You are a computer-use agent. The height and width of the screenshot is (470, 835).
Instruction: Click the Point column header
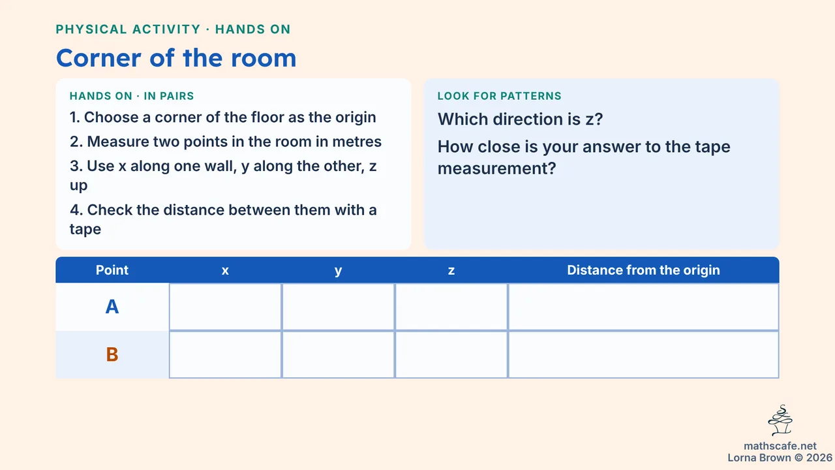coord(112,270)
